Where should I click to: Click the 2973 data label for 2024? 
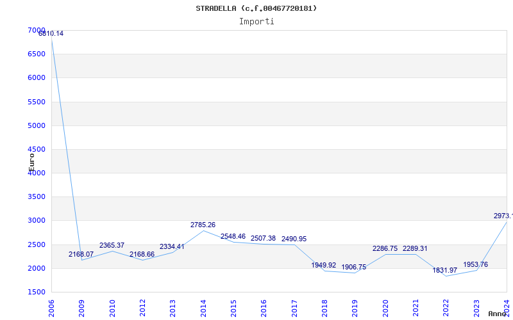(503, 216)
